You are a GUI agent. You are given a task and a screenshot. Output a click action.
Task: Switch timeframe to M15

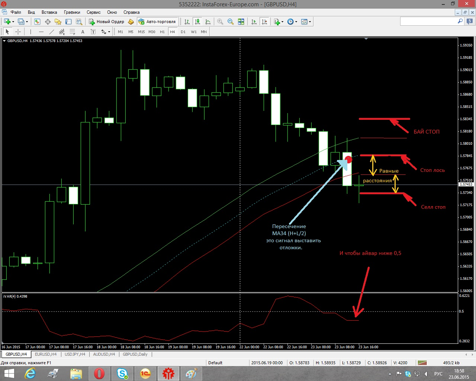pyautogui.click(x=141, y=32)
